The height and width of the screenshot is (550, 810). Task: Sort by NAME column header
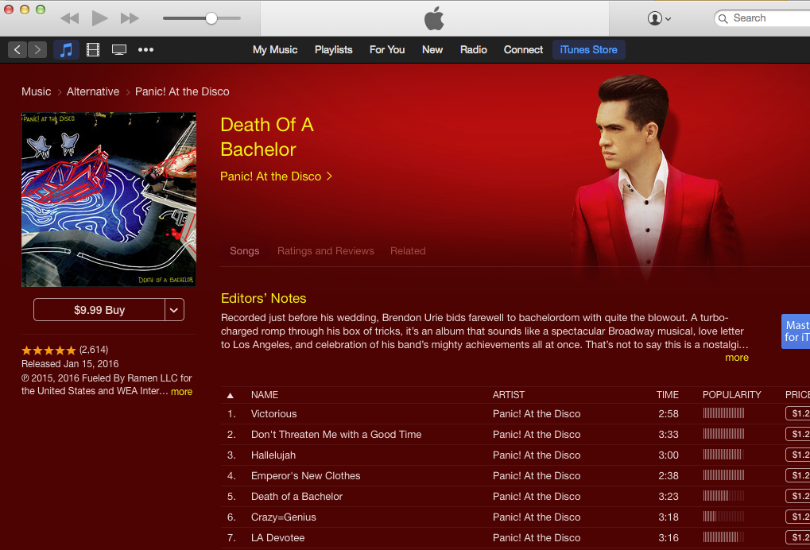(265, 394)
